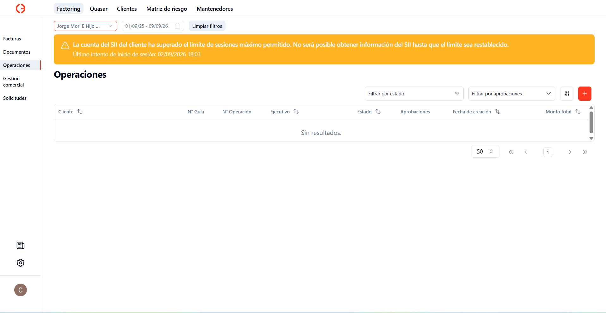Open Solicitudes in sidebar
This screenshot has width=606, height=313.
pos(15,98)
